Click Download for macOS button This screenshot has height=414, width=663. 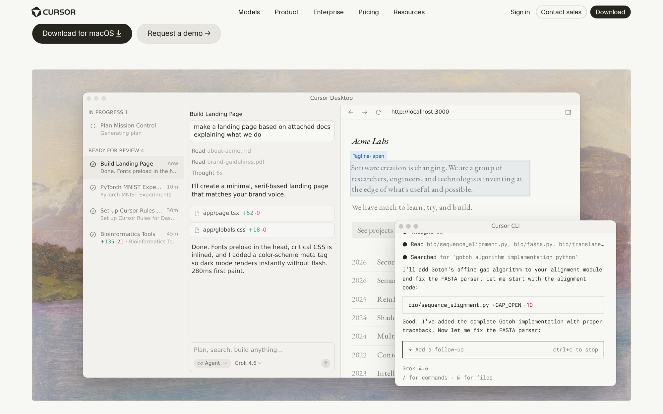coord(82,33)
